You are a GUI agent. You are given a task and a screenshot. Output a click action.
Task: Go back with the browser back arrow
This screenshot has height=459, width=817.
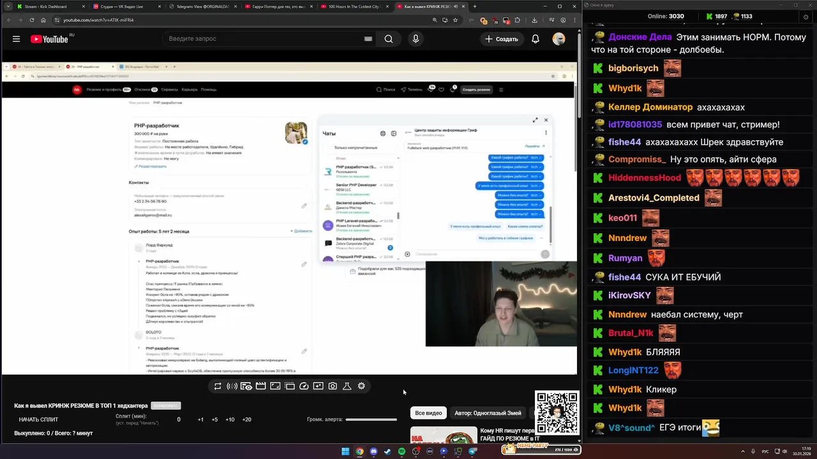coord(9,20)
